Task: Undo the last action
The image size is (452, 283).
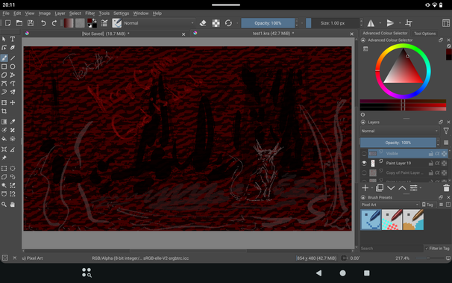Action: (43, 23)
